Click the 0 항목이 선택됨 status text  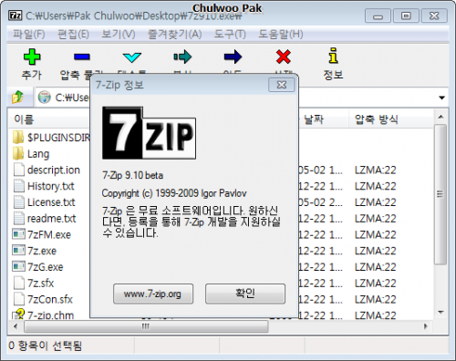pos(45,346)
